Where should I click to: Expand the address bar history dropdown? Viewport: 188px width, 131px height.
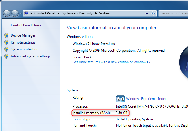[x=147, y=13]
